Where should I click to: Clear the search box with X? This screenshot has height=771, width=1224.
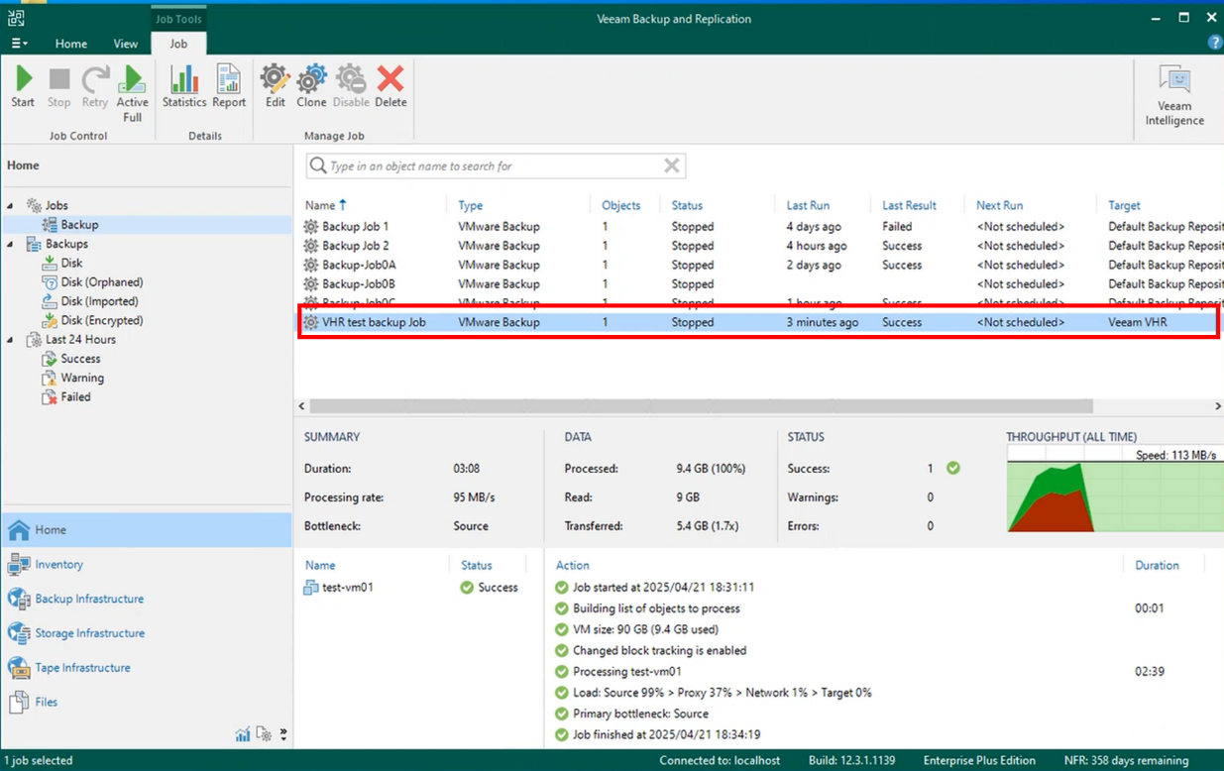coord(672,165)
